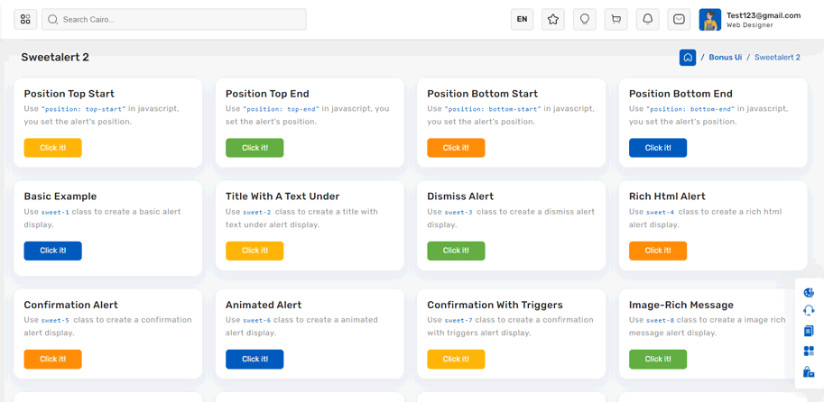
Task: Open Test123@gmail.com profile menu
Action: click(764, 15)
